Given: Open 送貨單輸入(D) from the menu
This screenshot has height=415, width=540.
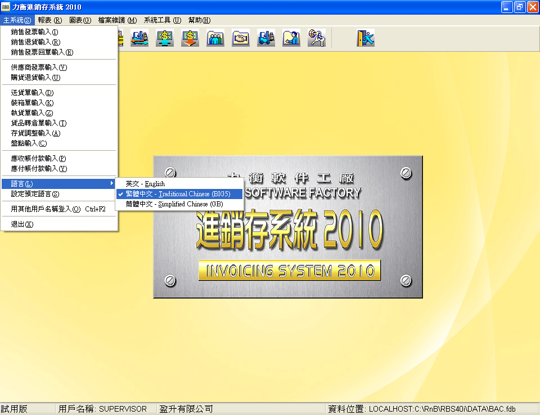Looking at the screenshot, I should [59, 93].
